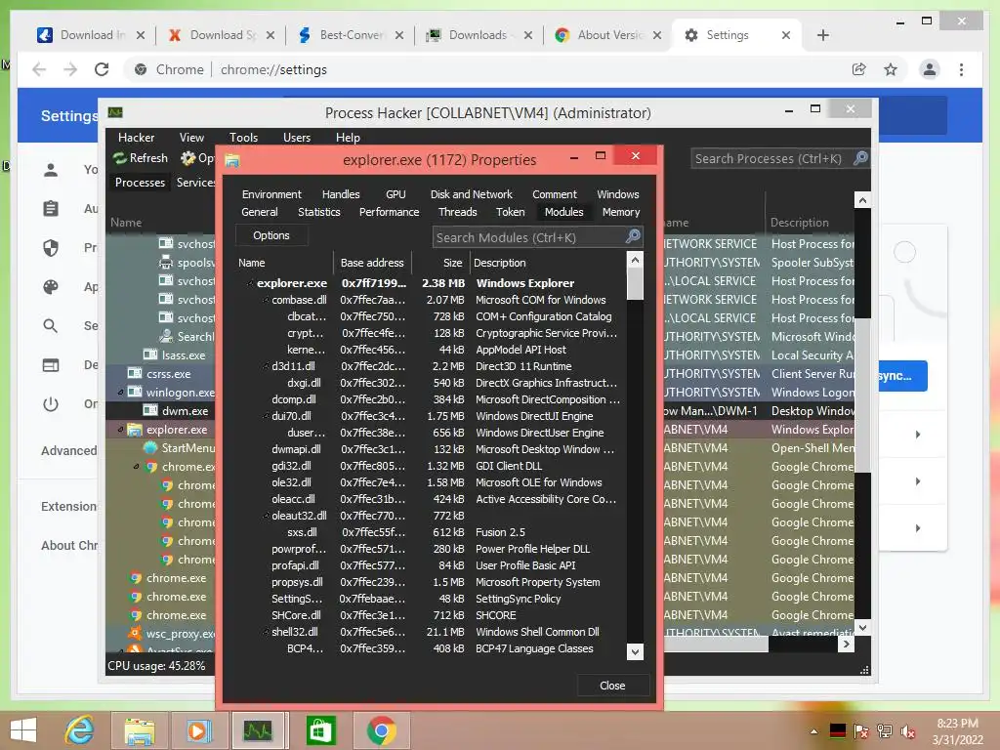Open Chrome three-dot menu
This screenshot has height=750, width=1000.
[x=961, y=69]
